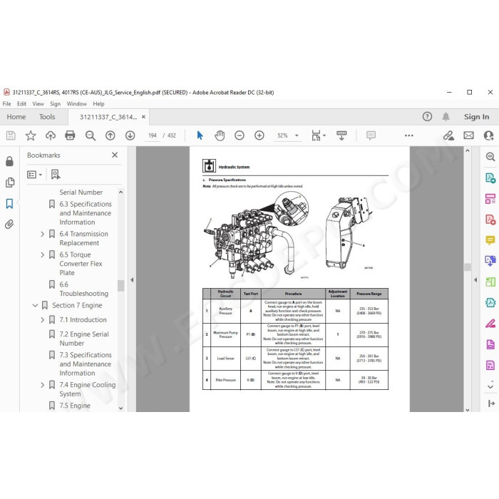Collapse the right pane via bottom arrow icon
Screen dimensions: 499x499
click(x=490, y=403)
